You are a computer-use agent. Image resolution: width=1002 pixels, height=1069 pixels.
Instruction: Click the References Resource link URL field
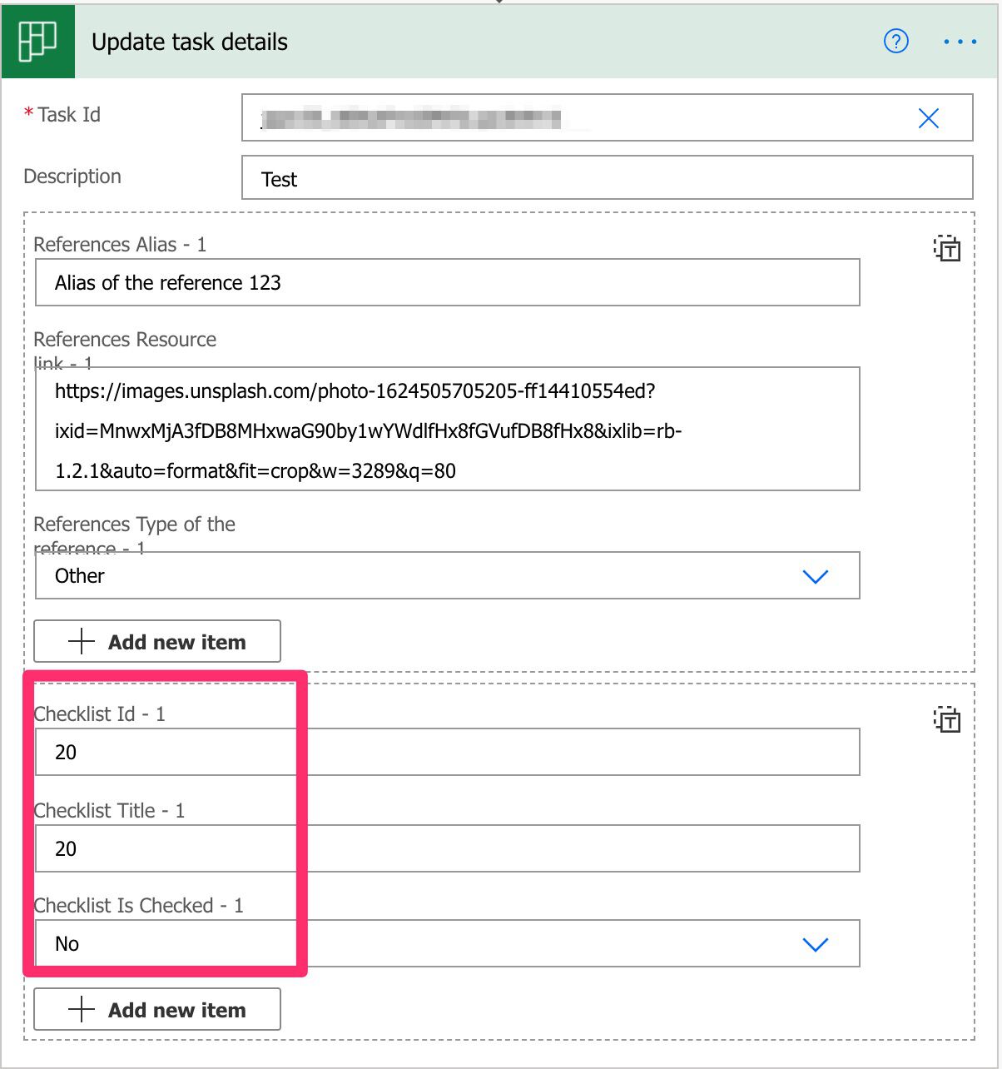pyautogui.click(x=448, y=429)
